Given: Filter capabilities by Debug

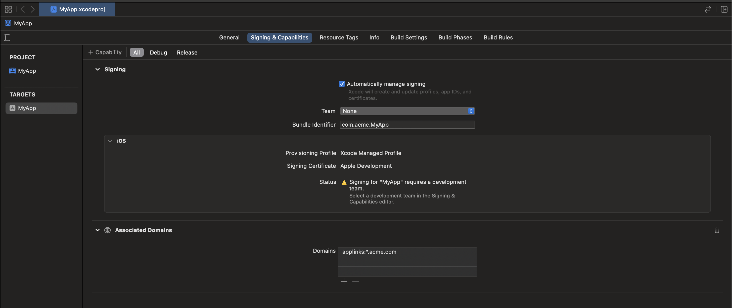Looking at the screenshot, I should (x=158, y=53).
